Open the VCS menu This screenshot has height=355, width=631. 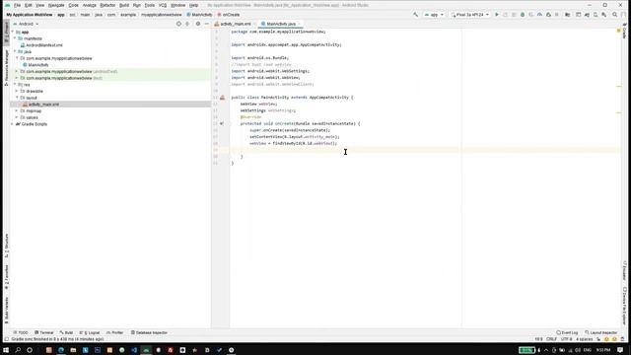point(162,5)
